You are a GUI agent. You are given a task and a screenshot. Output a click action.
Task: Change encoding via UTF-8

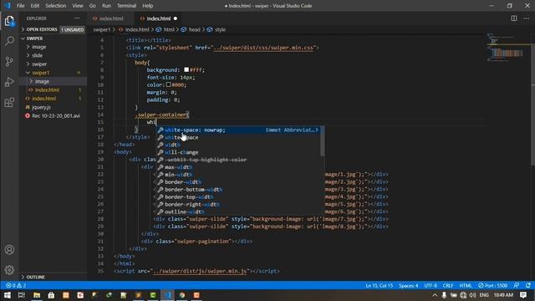431,285
